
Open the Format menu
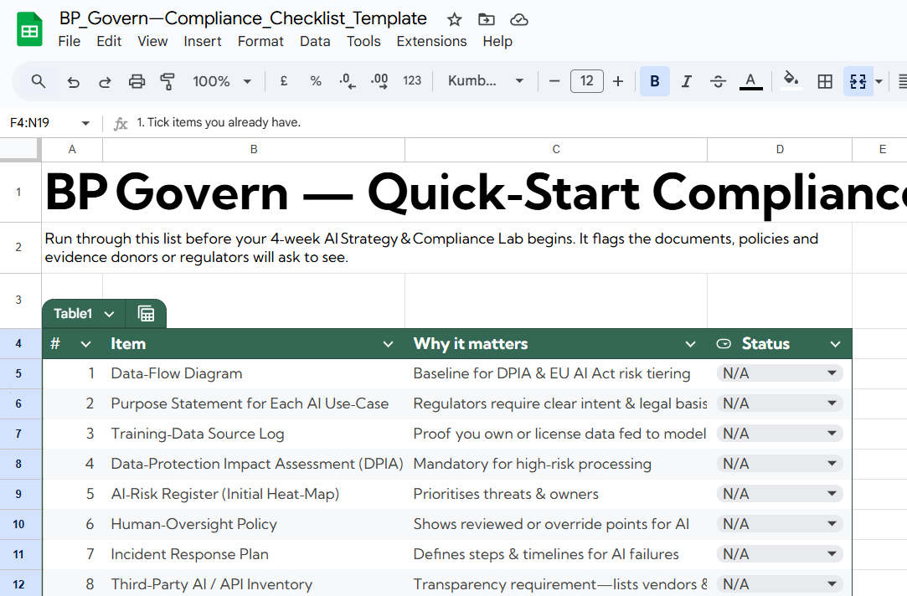[x=260, y=41]
